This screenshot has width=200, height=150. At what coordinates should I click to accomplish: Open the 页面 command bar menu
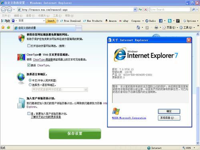click(170, 28)
